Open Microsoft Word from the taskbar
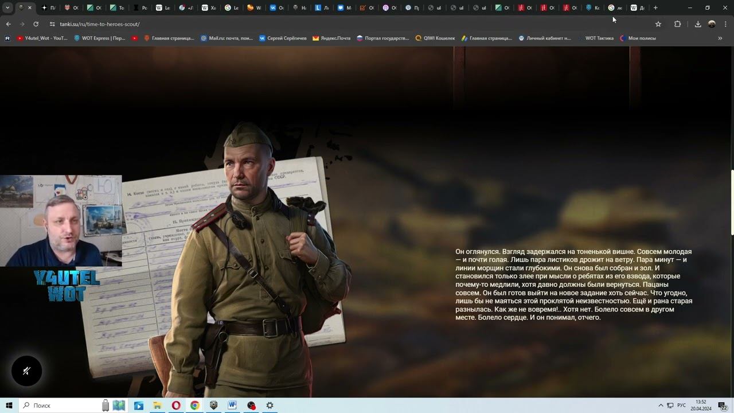Viewport: 734px width, 413px height. 232,406
